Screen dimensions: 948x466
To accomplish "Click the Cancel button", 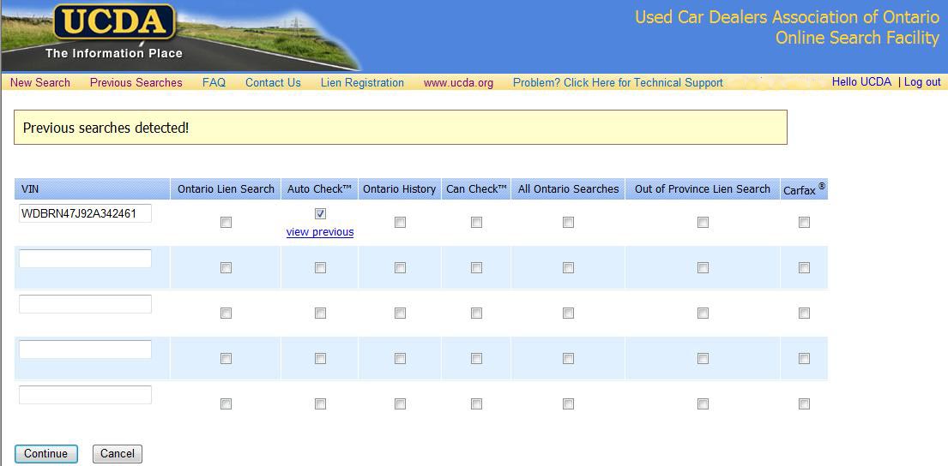I will [118, 454].
